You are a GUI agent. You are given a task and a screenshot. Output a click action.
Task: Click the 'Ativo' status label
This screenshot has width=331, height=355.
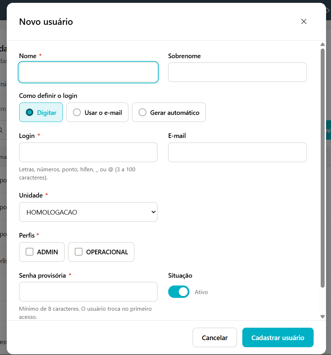coord(201,292)
